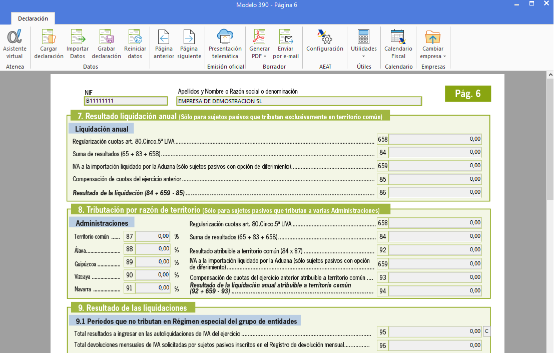
Task: Click the scrollbar up arrow
Action: (550, 75)
